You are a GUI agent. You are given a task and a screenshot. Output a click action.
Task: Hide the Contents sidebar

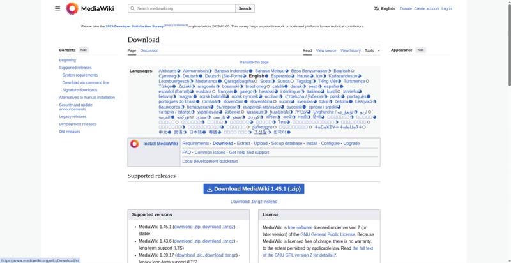[x=84, y=50]
